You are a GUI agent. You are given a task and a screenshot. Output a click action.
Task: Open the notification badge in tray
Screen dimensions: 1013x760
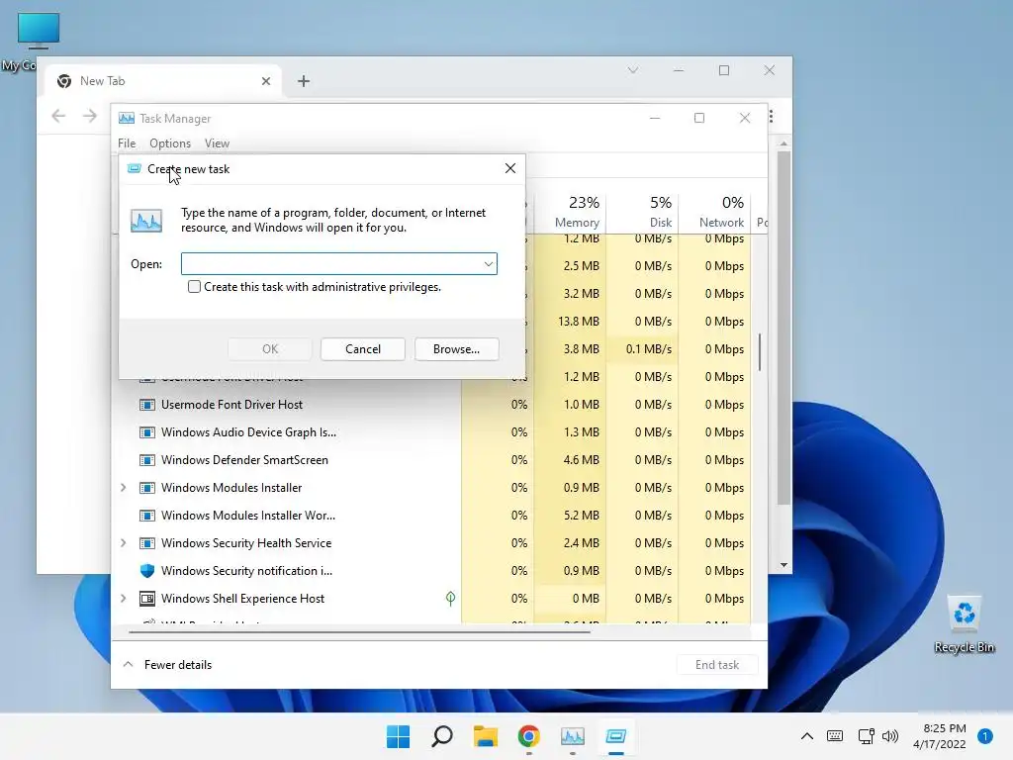[x=984, y=736]
